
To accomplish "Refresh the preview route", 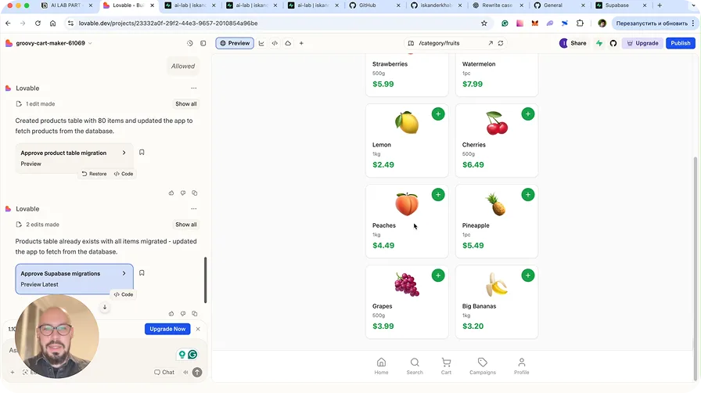I will (x=501, y=43).
